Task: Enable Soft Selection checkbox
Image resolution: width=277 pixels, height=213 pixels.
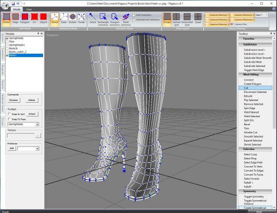Action: (133, 15)
